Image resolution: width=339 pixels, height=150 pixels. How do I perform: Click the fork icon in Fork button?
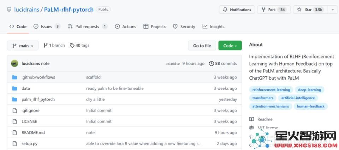pyautogui.click(x=263, y=10)
